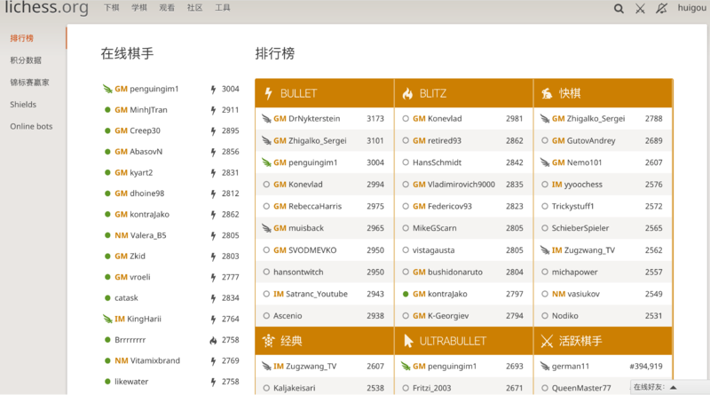The image size is (710, 395).
Task: Click green patron wing beside Bullet penguingim1
Action: click(266, 162)
